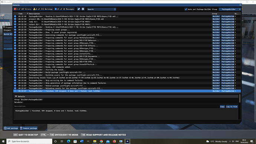Expand the justflight package tree item

5,49
